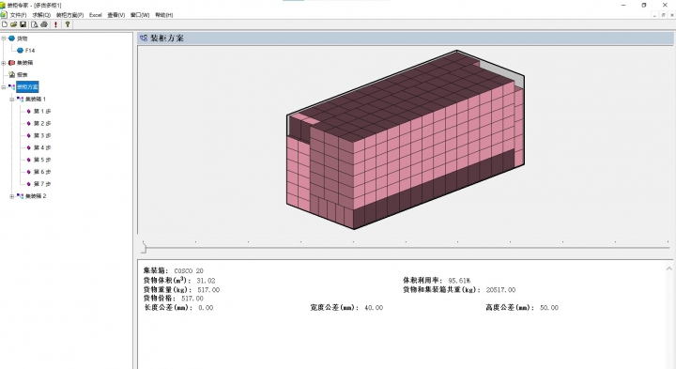Viewport: 676px width, 369px height.
Task: Collapse the 货物 tree node
Action: click(x=4, y=38)
